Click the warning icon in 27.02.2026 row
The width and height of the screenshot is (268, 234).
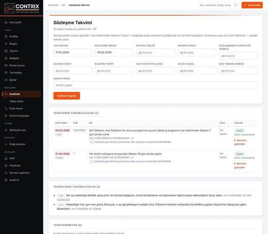pos(91,161)
